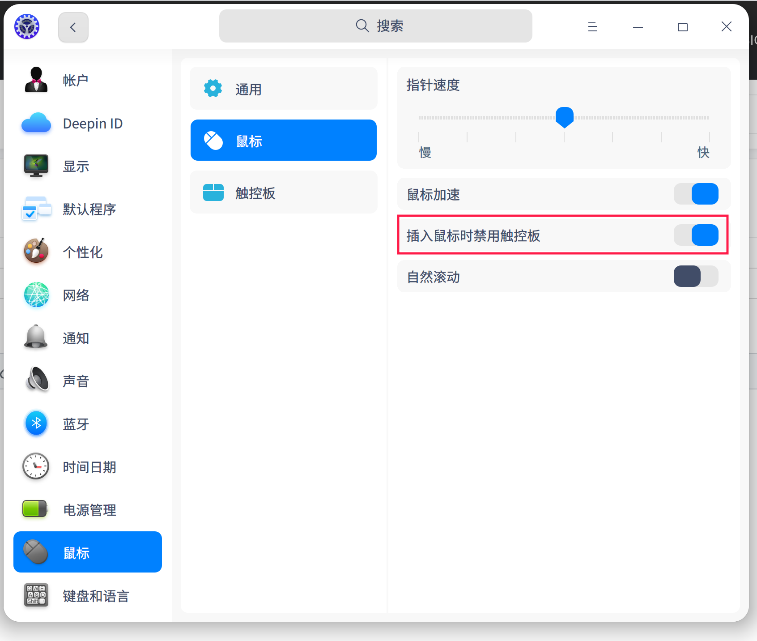
Task: Open the 蓝牙 Bluetooth icon
Action: (x=36, y=423)
